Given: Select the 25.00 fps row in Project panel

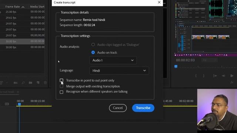Looking at the screenshot, I should [22, 12].
